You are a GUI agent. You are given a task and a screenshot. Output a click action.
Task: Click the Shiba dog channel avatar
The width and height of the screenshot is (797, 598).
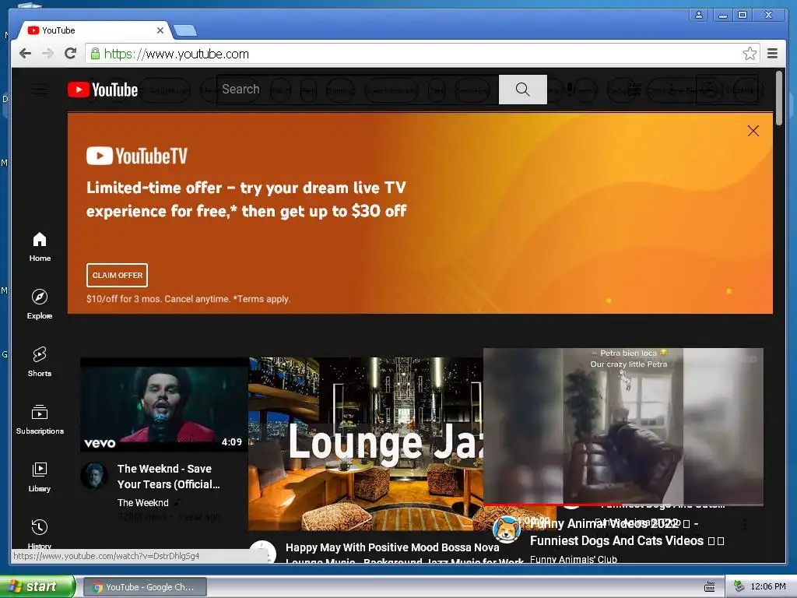507,529
